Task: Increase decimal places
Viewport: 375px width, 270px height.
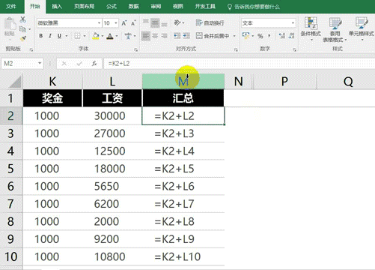Action: [282, 36]
